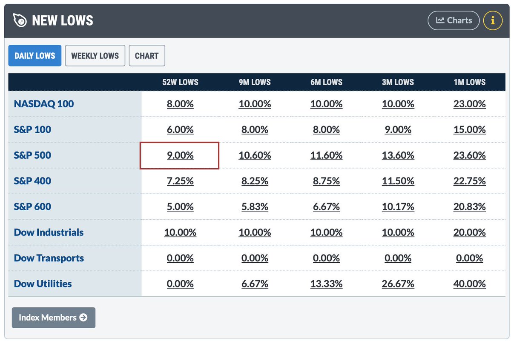Click Dow Utilities 1M lows value 40.00%

pyautogui.click(x=470, y=284)
